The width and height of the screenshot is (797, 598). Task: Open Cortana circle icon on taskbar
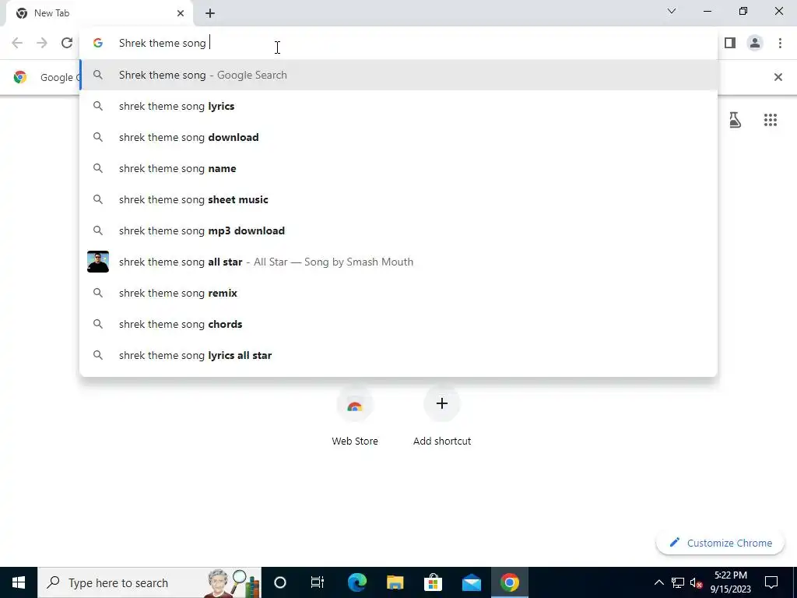coord(280,582)
